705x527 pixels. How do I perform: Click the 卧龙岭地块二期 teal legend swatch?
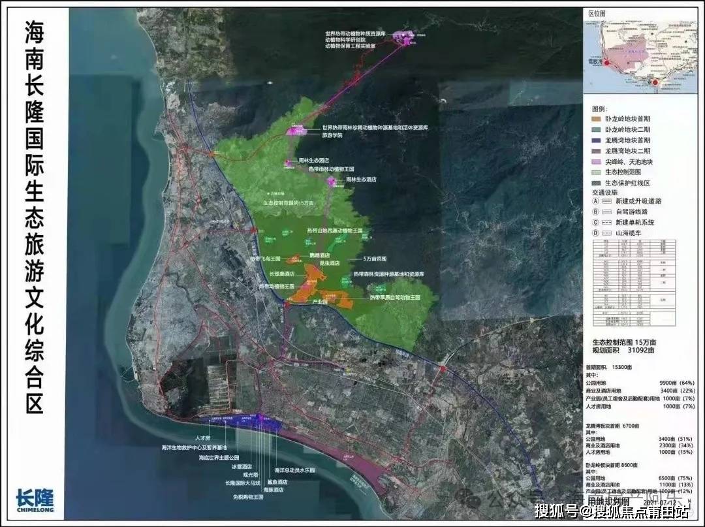597,129
